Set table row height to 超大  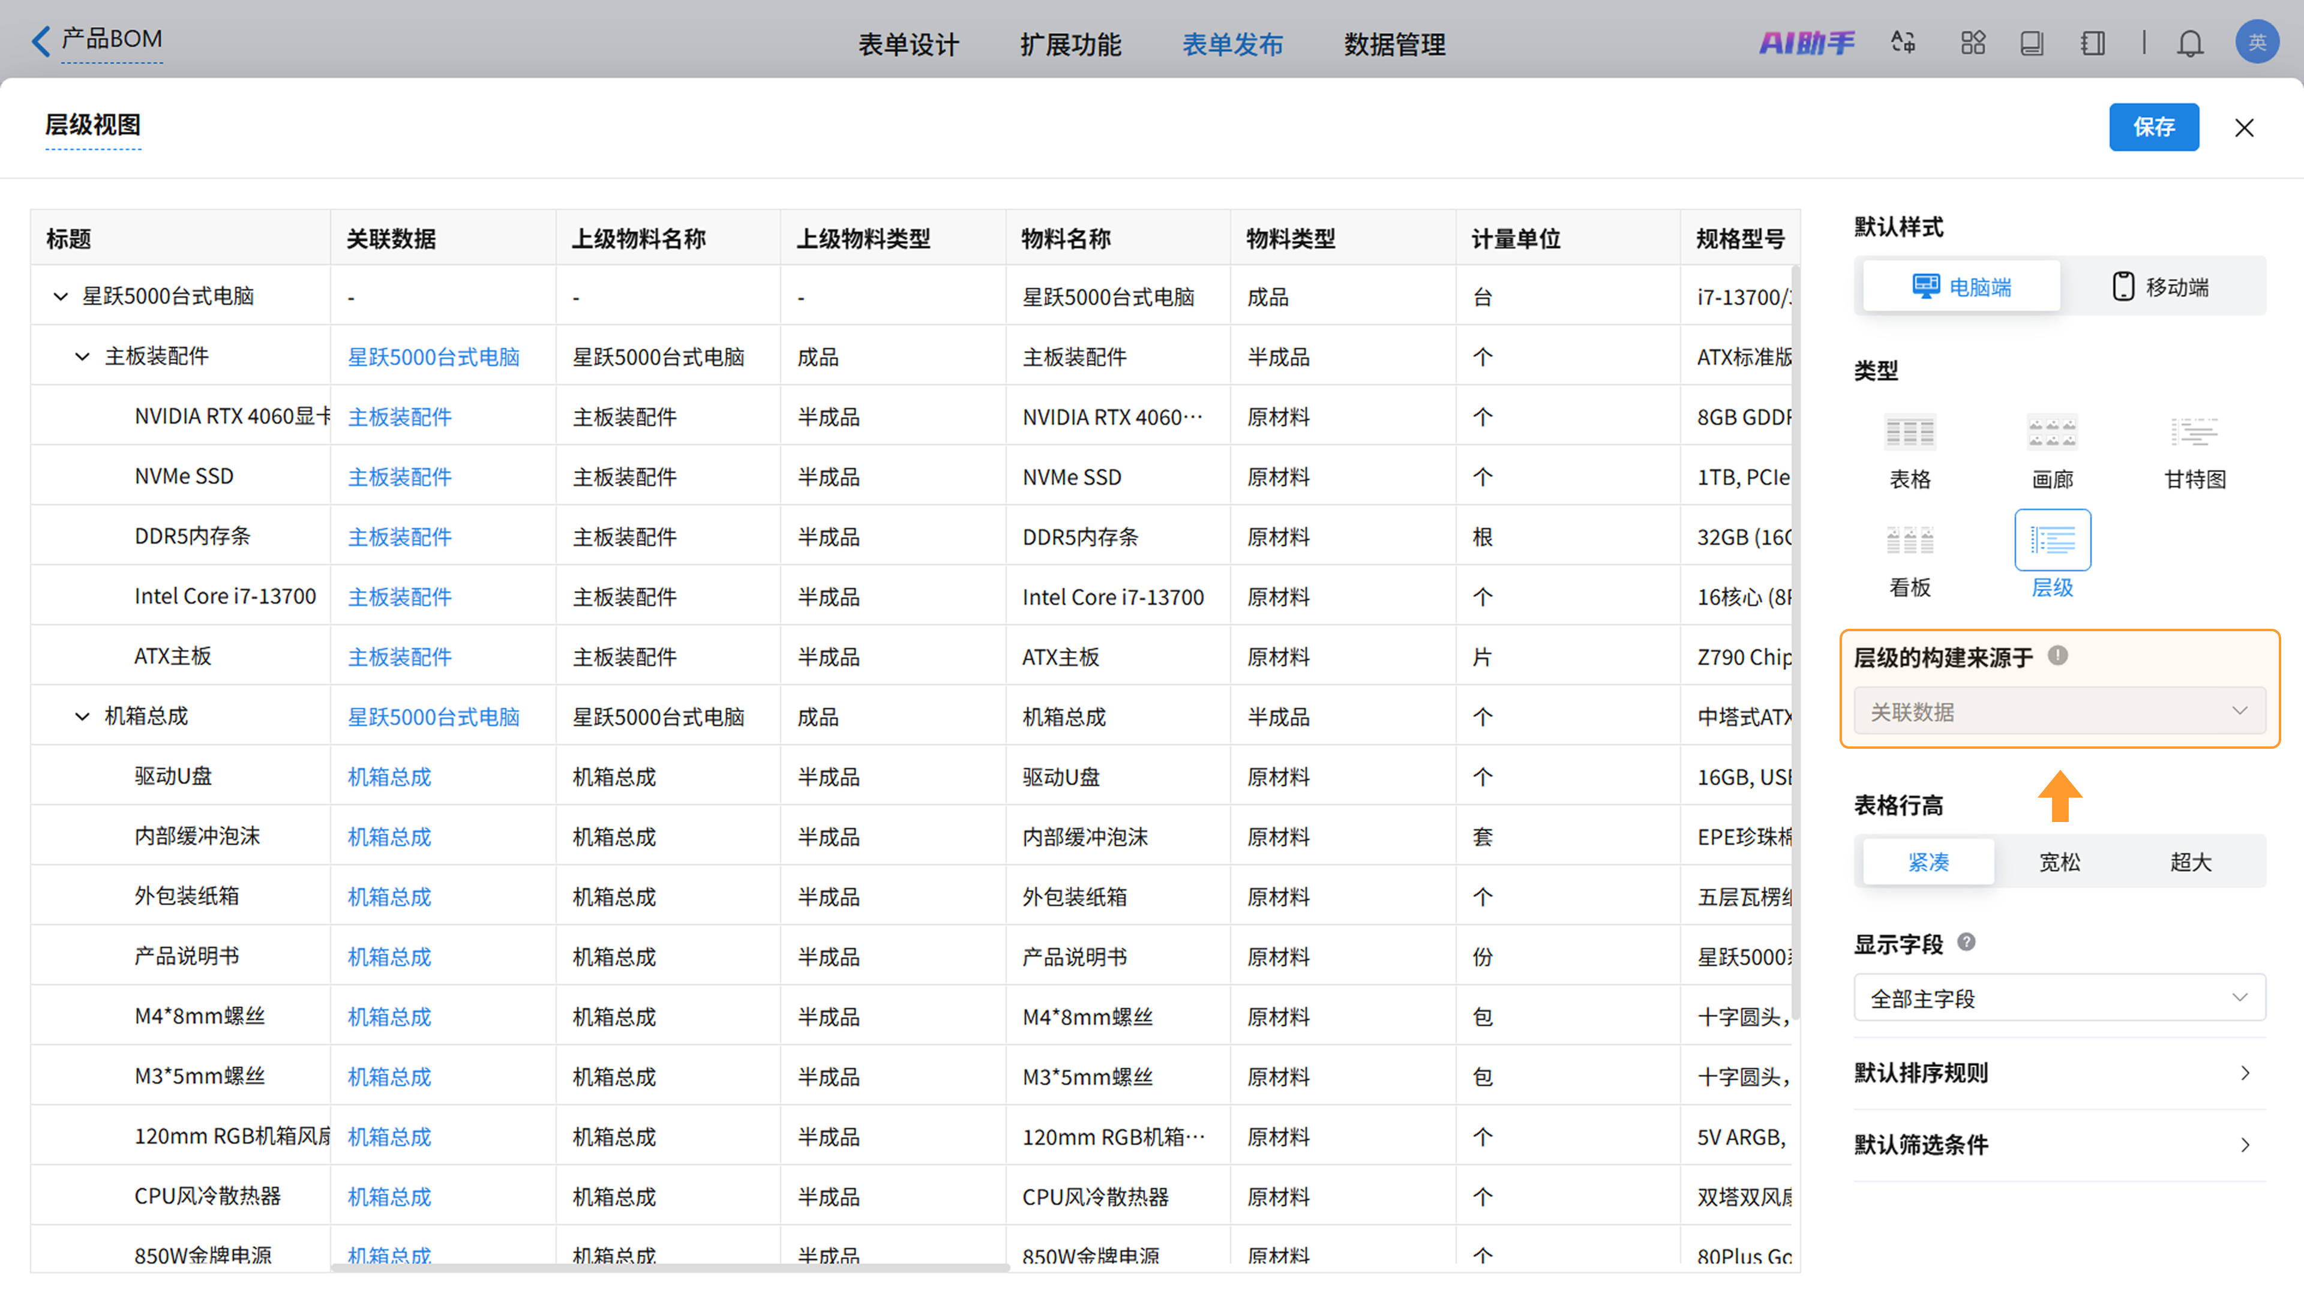[x=2191, y=862]
